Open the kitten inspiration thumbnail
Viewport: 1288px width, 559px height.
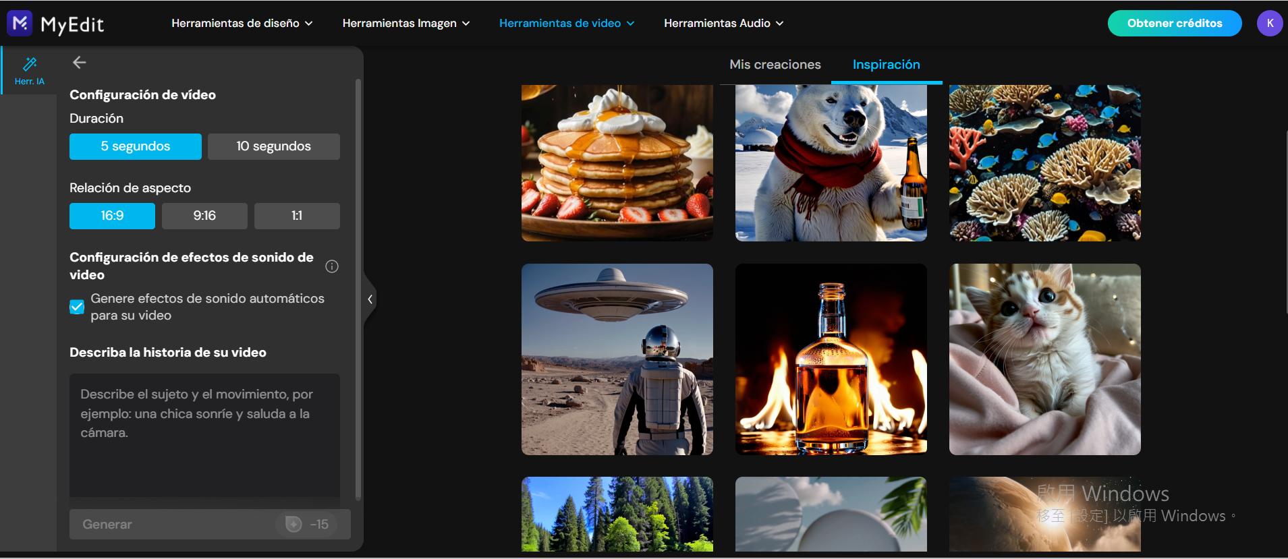(x=1045, y=359)
